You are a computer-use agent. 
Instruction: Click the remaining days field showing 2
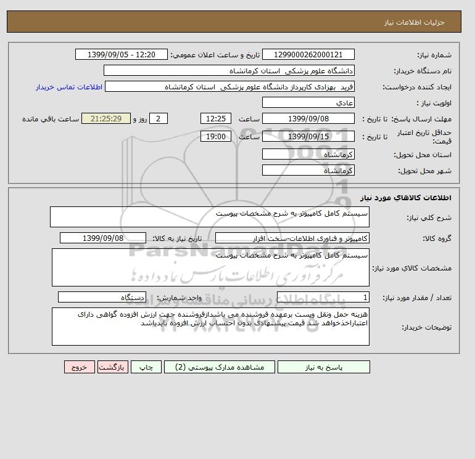159,119
